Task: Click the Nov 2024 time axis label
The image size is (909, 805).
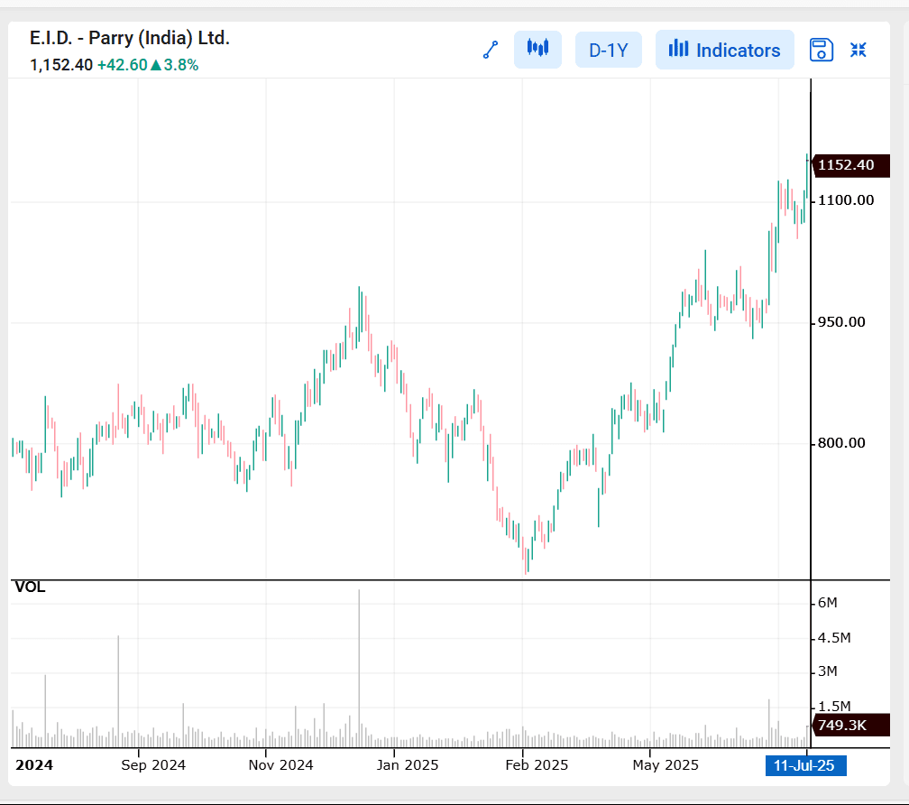Action: [x=280, y=765]
